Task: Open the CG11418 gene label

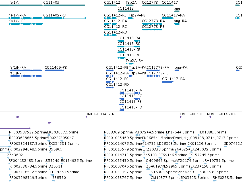Action: pos(125,8)
